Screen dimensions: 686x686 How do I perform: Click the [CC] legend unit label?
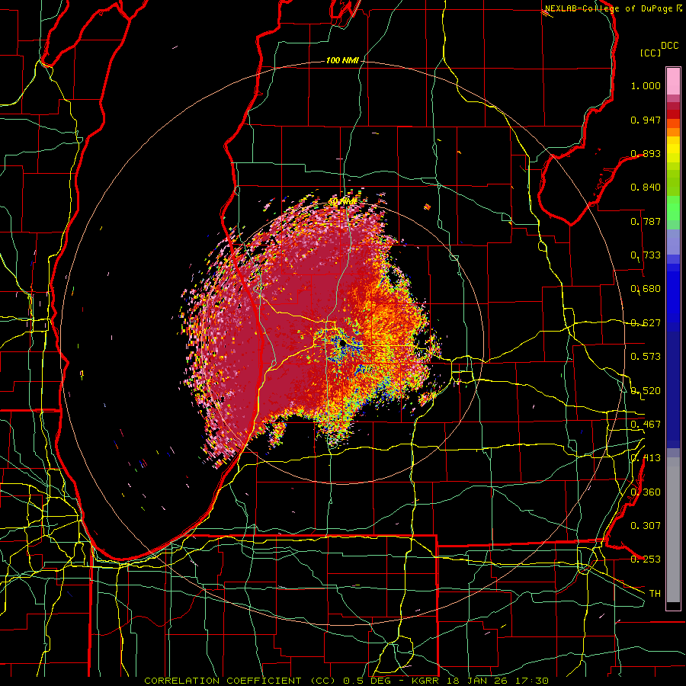coord(650,53)
